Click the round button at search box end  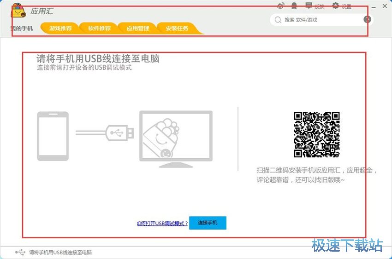[367, 19]
